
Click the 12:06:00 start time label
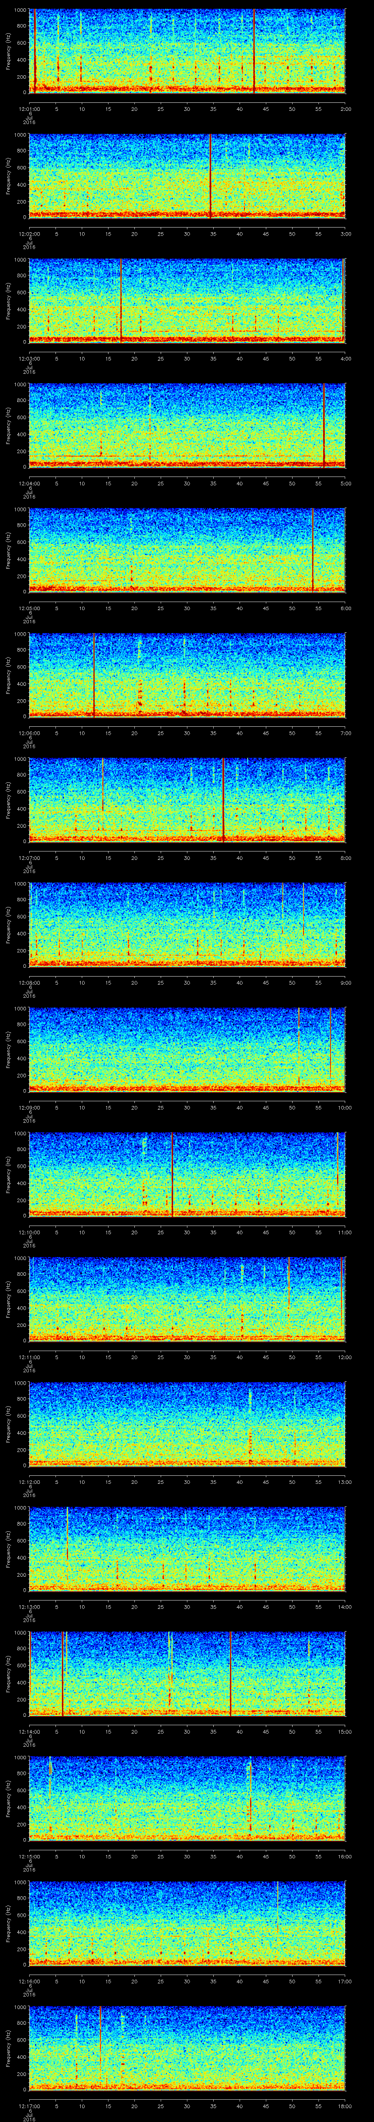click(29, 733)
